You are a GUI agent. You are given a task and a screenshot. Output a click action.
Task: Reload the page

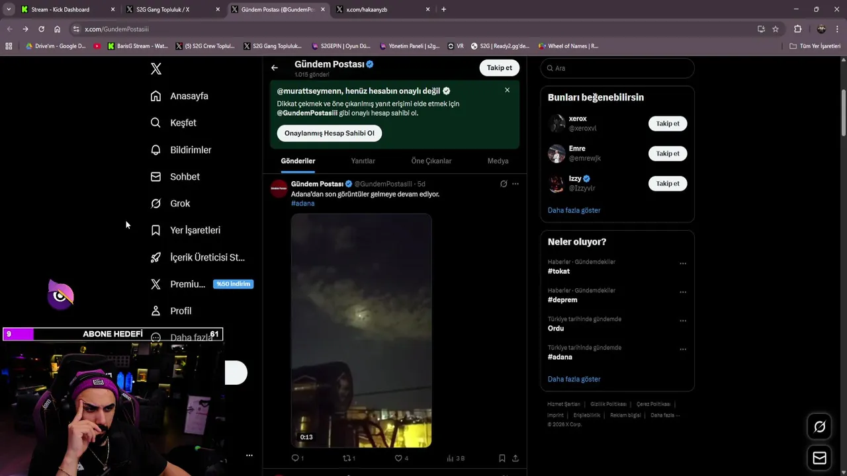(x=41, y=29)
